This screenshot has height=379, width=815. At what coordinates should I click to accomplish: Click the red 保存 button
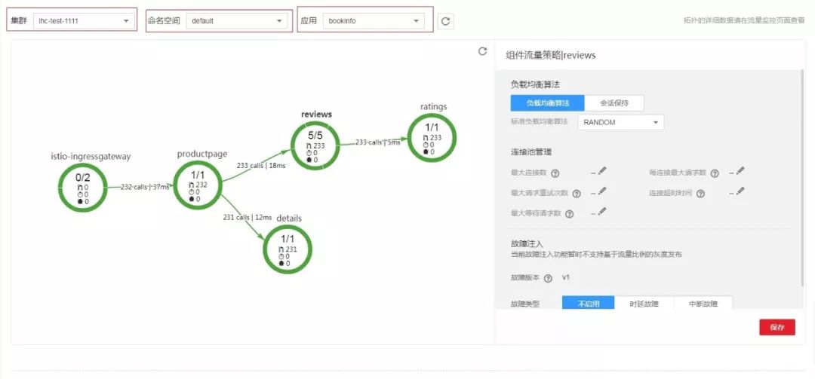coord(777,327)
